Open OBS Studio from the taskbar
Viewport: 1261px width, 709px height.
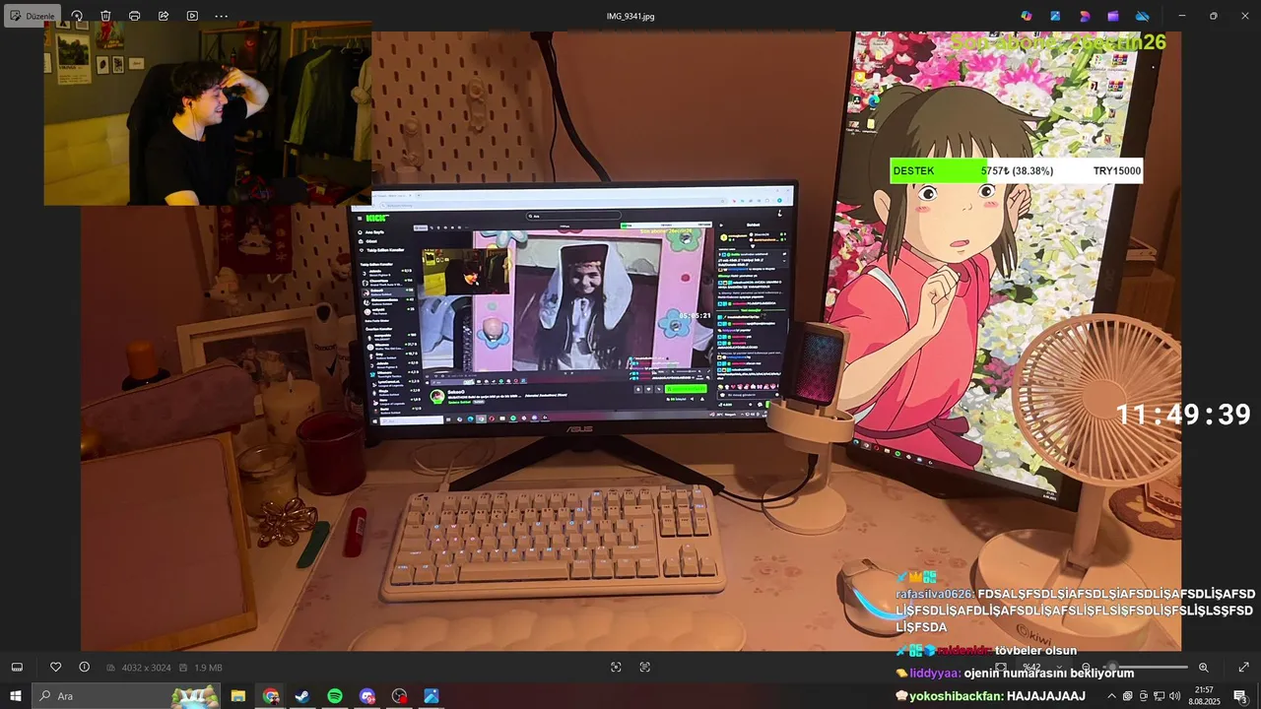pyautogui.click(x=399, y=696)
